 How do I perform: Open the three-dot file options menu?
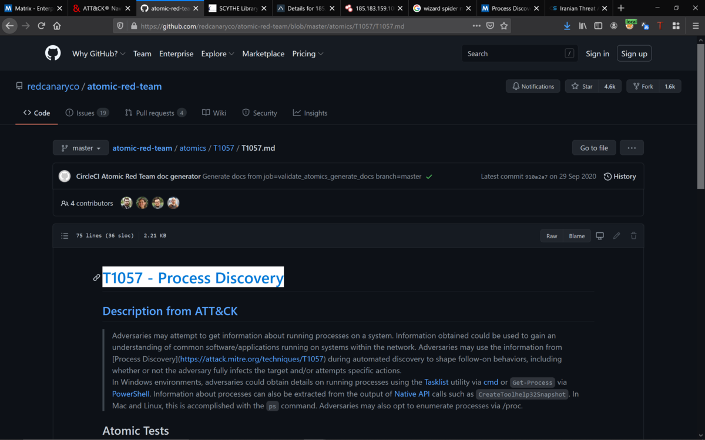[632, 148]
